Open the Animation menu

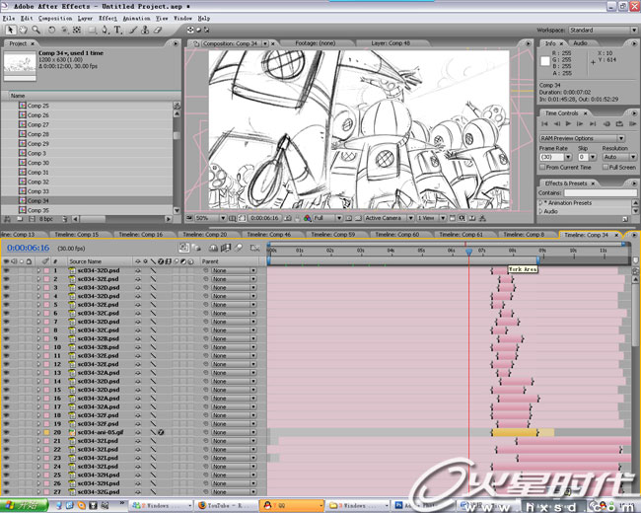click(136, 19)
